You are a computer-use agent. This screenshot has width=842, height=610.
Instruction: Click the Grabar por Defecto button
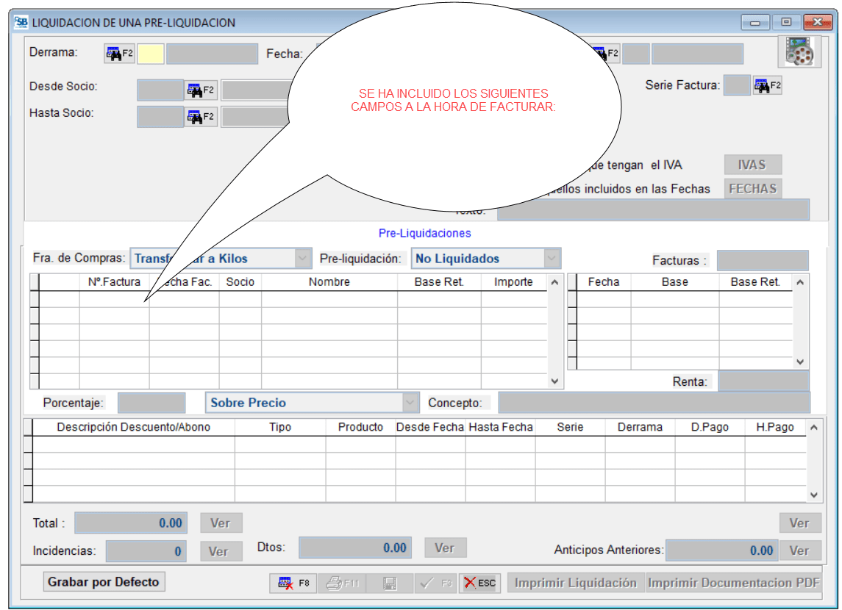(x=104, y=582)
